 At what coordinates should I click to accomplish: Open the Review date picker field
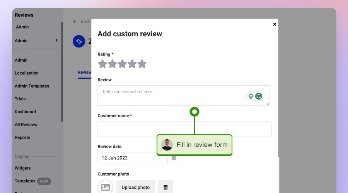pyautogui.click(x=132, y=158)
